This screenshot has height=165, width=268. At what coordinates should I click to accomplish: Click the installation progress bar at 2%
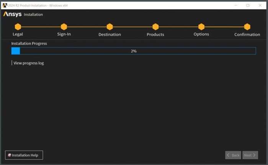pyautogui.click(x=134, y=51)
